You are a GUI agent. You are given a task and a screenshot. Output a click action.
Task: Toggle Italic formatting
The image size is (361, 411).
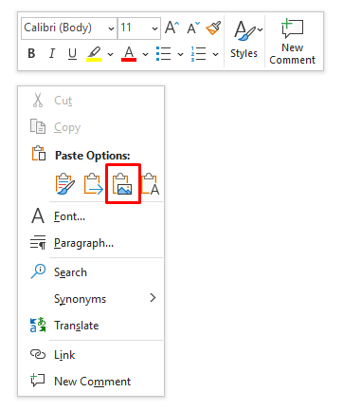tap(52, 53)
